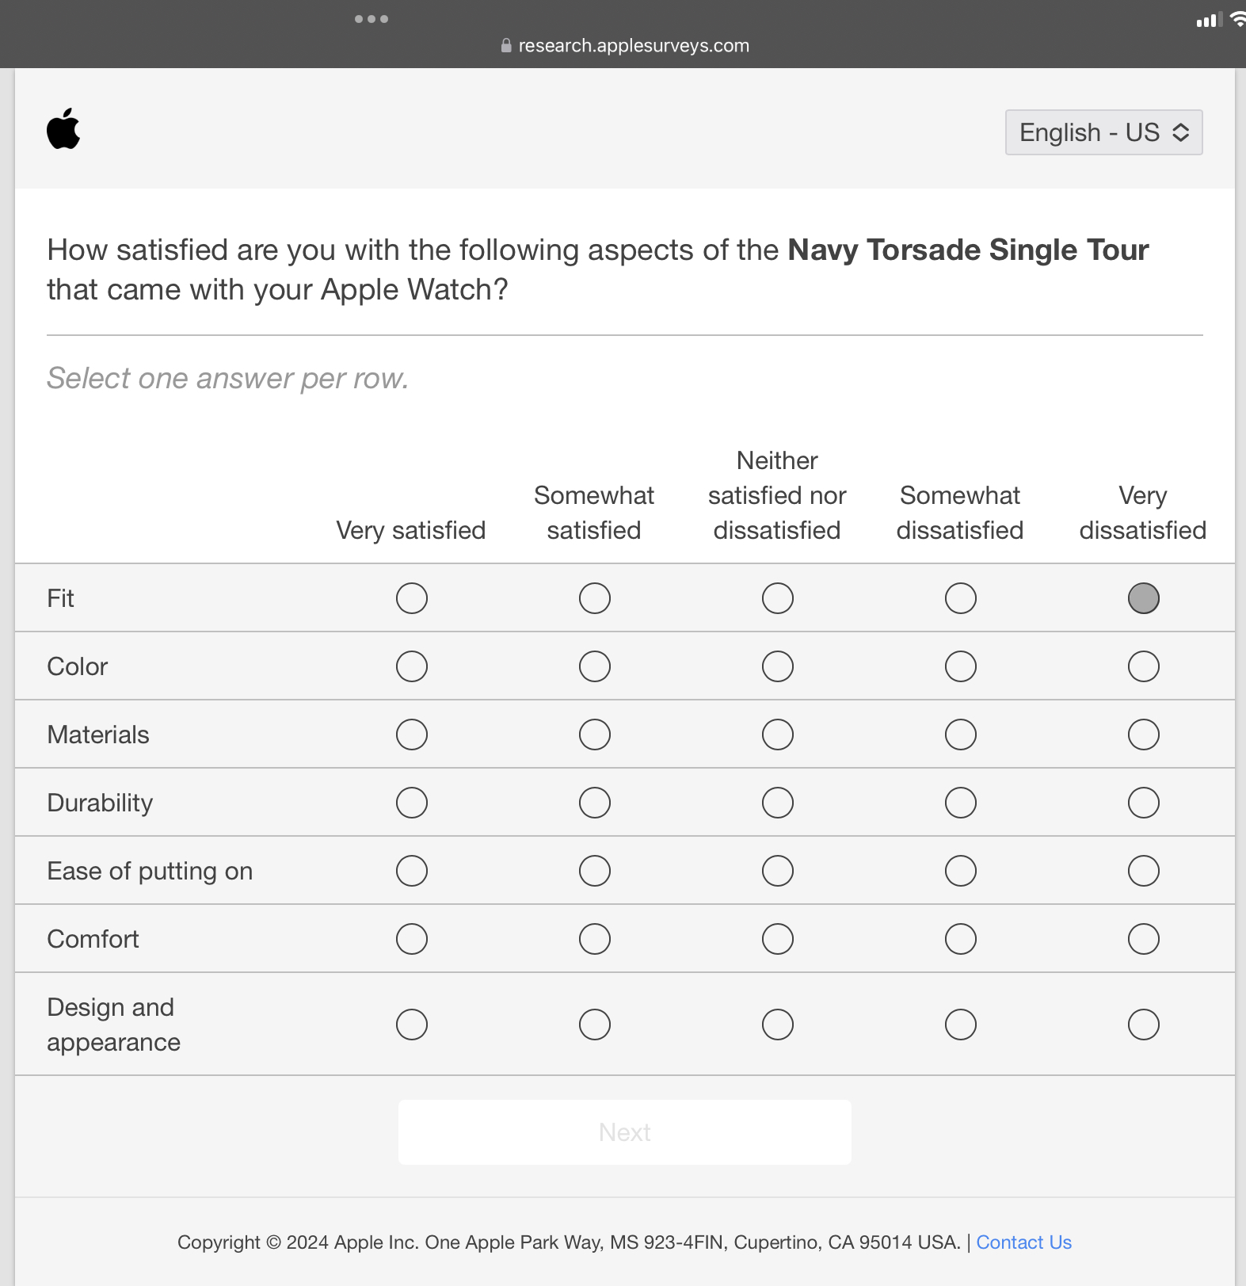The image size is (1246, 1286).
Task: Open the English - US language dropdown
Action: point(1103,132)
